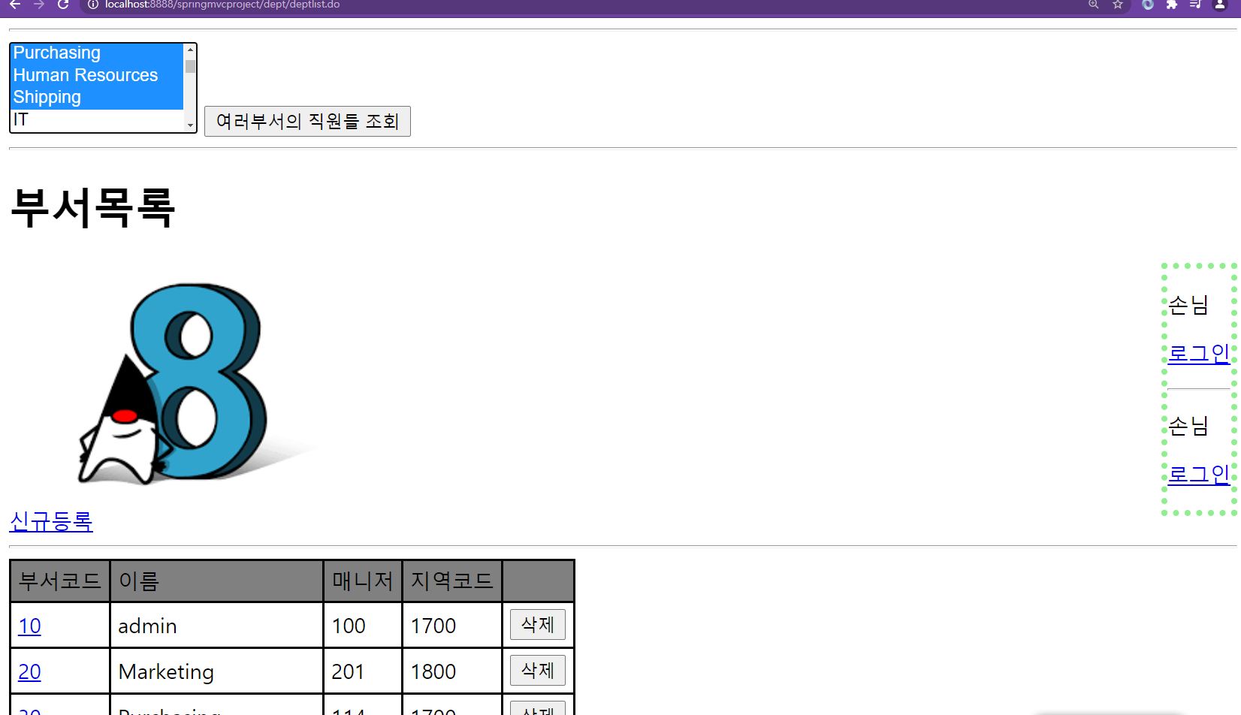Click the round blue extension icon
1241x715 pixels.
point(1148,5)
